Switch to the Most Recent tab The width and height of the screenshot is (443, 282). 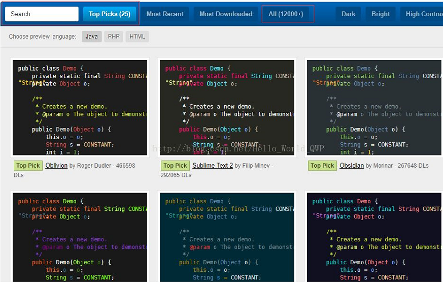click(165, 14)
